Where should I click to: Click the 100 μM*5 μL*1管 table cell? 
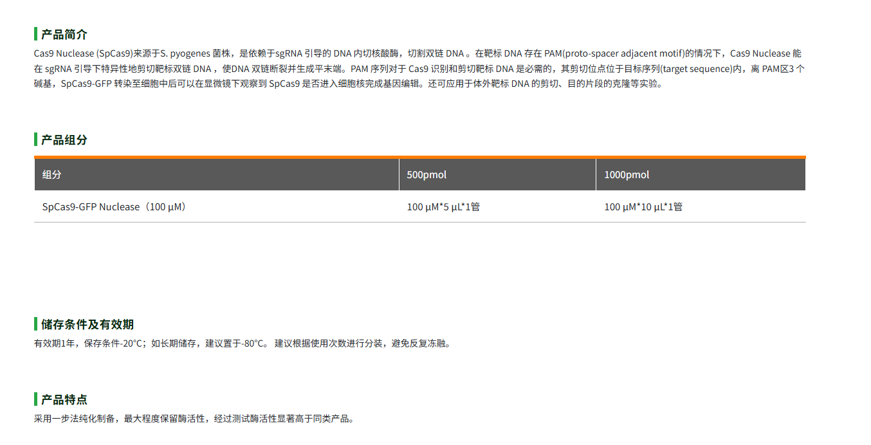point(443,206)
